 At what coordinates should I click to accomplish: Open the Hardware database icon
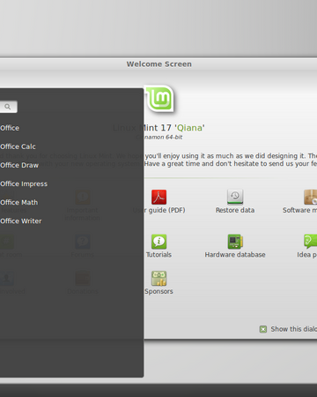(235, 242)
